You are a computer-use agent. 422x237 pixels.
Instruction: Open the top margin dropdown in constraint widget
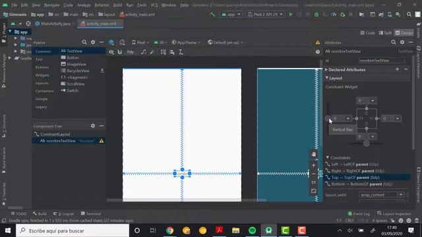point(373,101)
